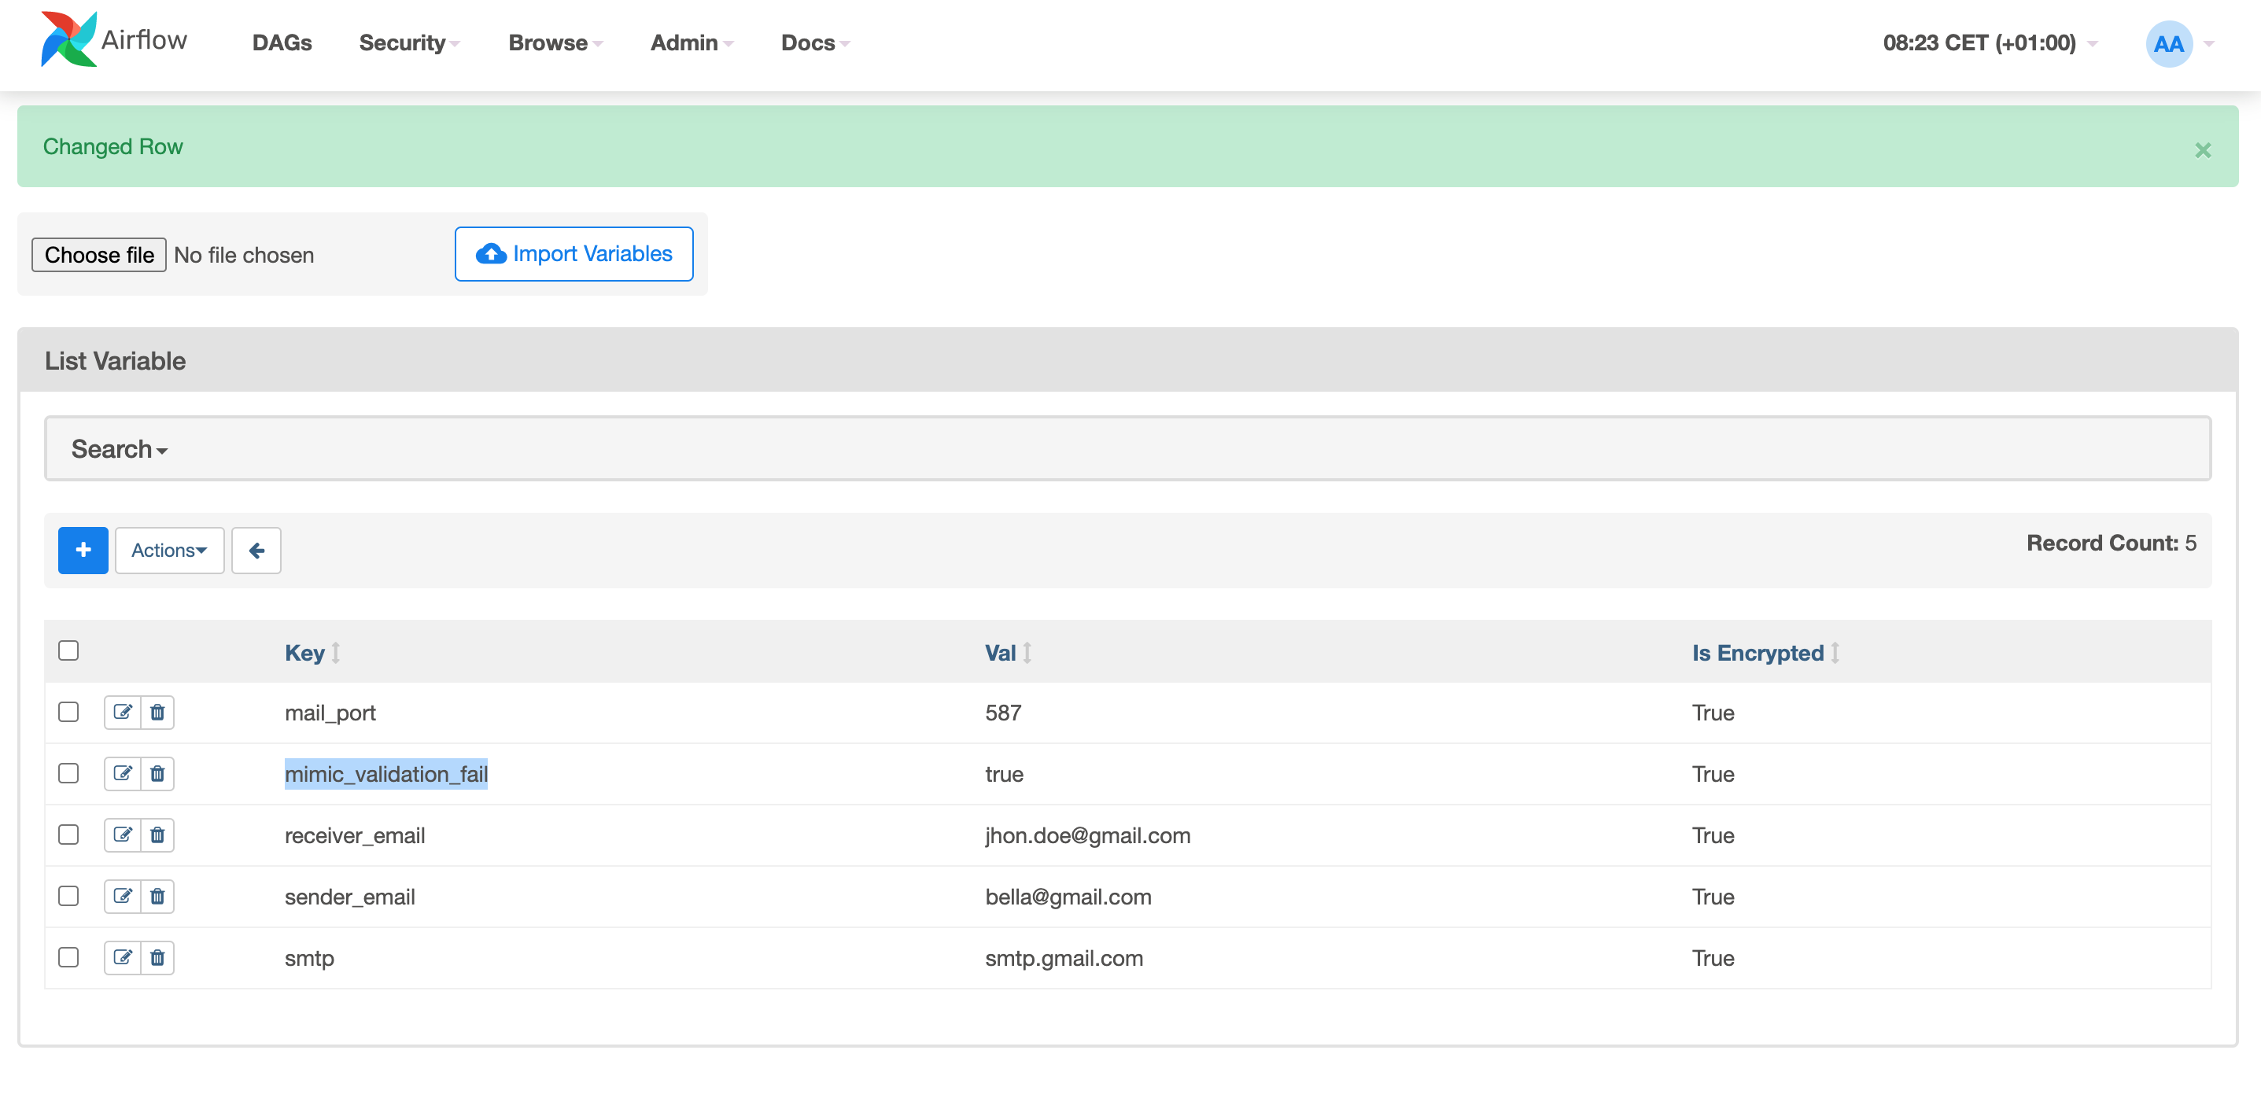Open the Security menu

(x=409, y=43)
